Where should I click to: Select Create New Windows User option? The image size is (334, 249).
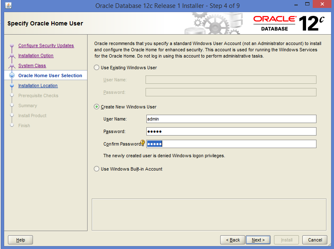96,107
